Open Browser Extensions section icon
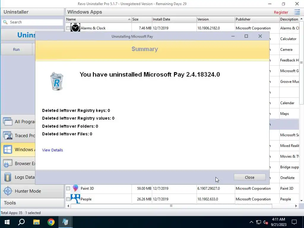This screenshot has height=228, width=304. (x=7, y=164)
